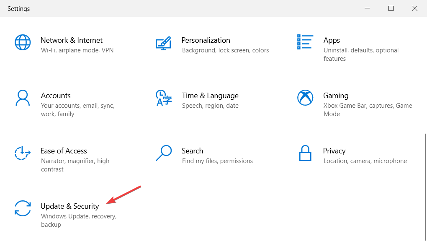Click 'Uninstall, defaults, optional features' text
The width and height of the screenshot is (427, 249).
coord(361,54)
